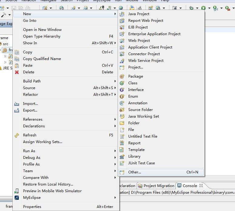
Task: Click the Web Project globe icon
Action: tap(122, 41)
